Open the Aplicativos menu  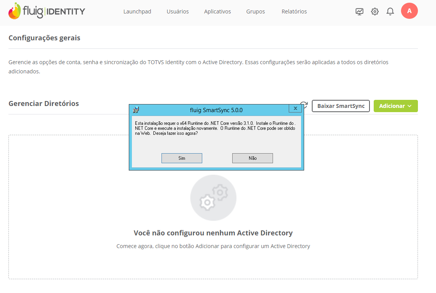(x=218, y=12)
